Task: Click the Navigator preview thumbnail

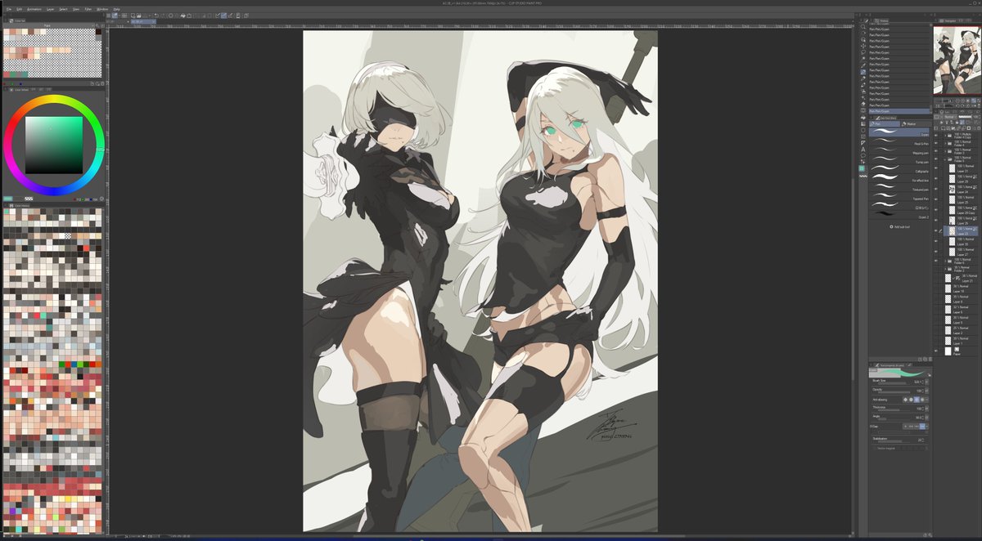Action: click(x=957, y=60)
